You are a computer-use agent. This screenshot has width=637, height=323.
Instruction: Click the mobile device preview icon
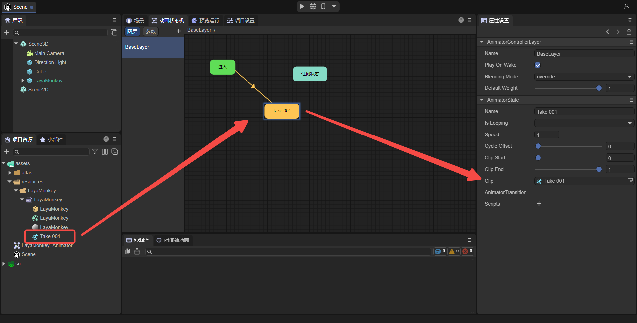pyautogui.click(x=323, y=6)
